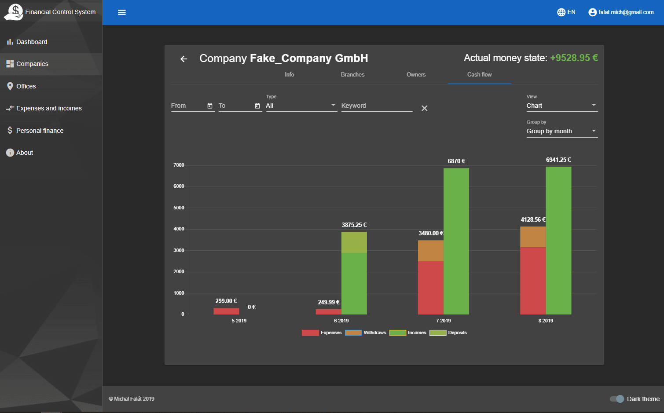
Task: Click the 6870 € value label
Action: click(456, 161)
